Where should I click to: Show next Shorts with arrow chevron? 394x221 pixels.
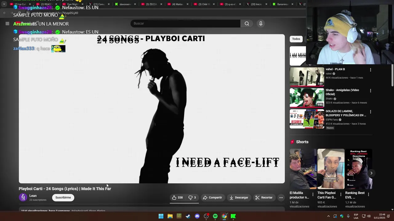point(371,173)
